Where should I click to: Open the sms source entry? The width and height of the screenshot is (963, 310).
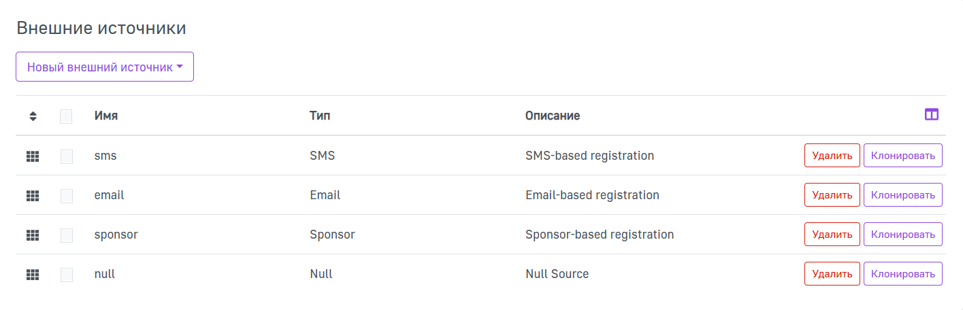click(x=105, y=156)
